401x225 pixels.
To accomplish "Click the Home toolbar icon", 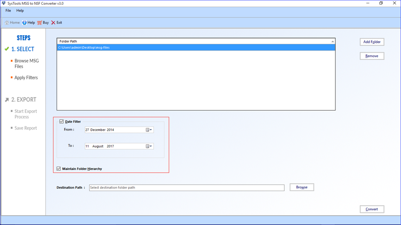I will 7,23.
